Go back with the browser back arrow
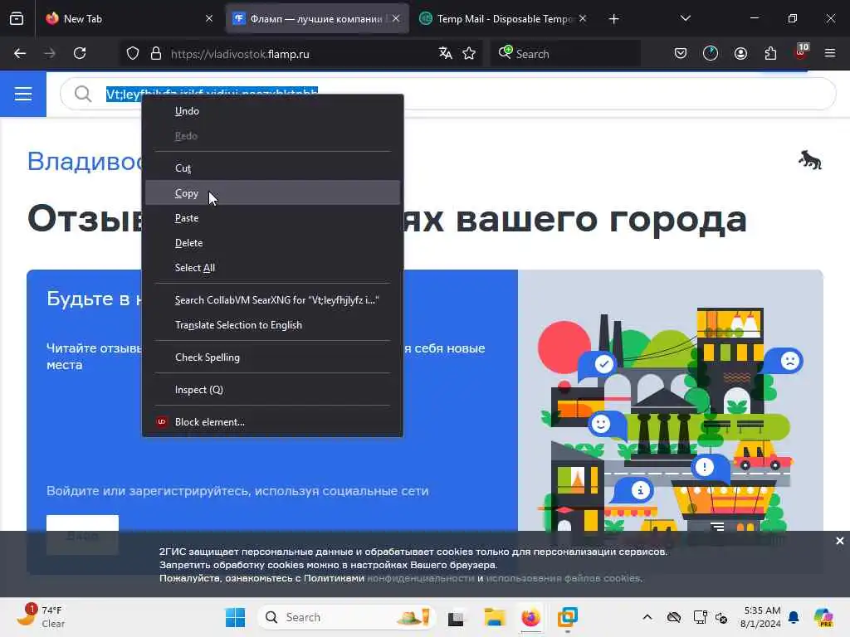The width and height of the screenshot is (850, 637). tap(20, 54)
